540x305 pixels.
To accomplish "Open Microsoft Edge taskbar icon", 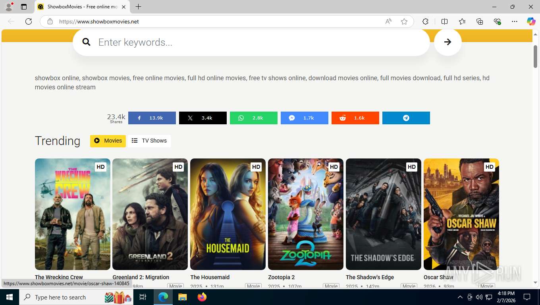I will point(163,297).
